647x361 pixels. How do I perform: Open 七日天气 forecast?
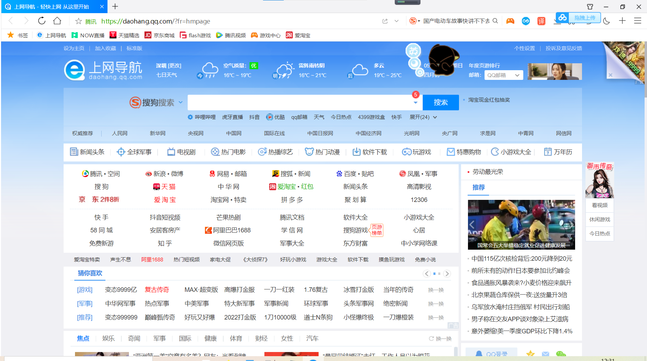pos(167,75)
